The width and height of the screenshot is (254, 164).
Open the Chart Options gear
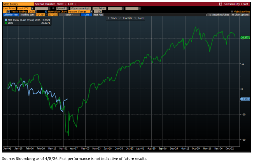(x=241, y=14)
